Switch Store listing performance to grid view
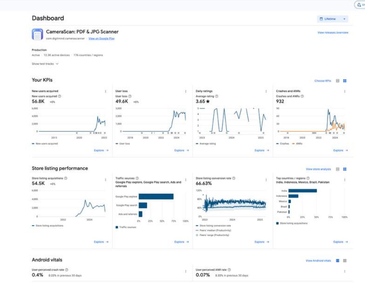The image size is (365, 283). (345, 169)
